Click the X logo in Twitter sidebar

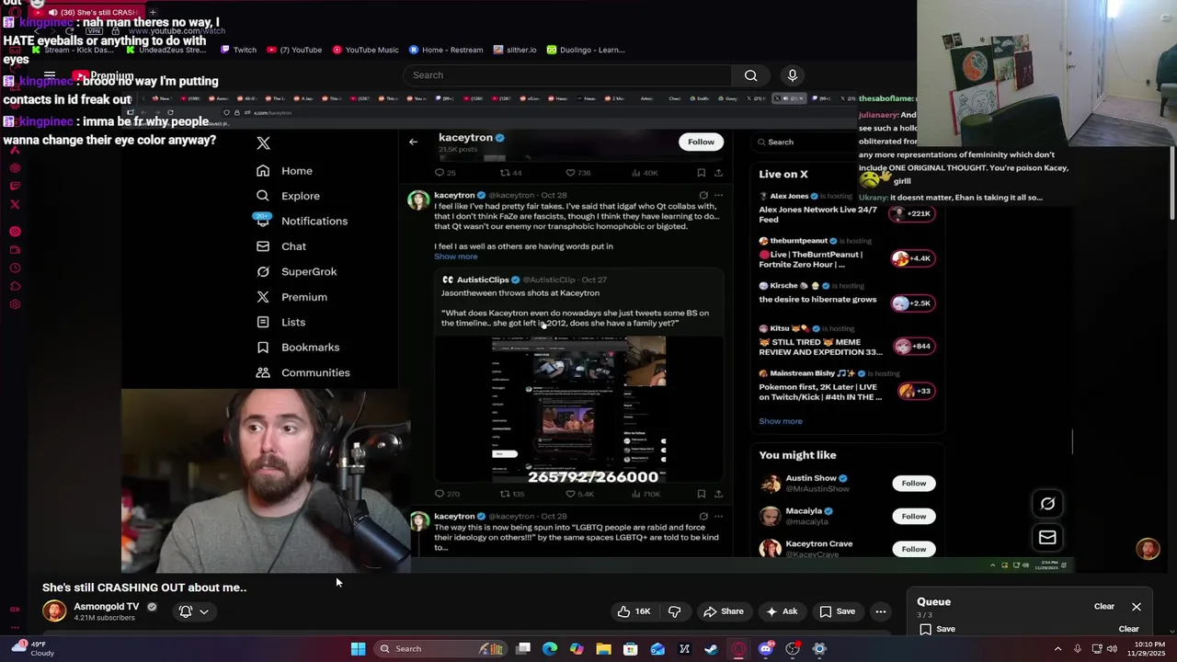coord(263,143)
